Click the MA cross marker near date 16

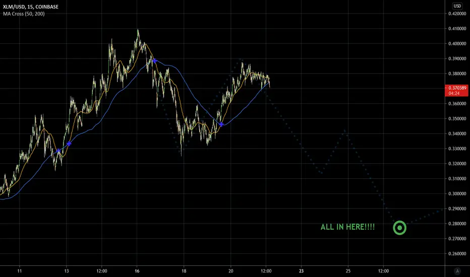pos(154,60)
